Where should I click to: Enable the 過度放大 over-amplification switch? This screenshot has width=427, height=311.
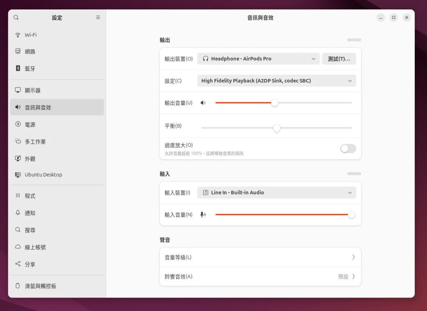[x=348, y=149]
